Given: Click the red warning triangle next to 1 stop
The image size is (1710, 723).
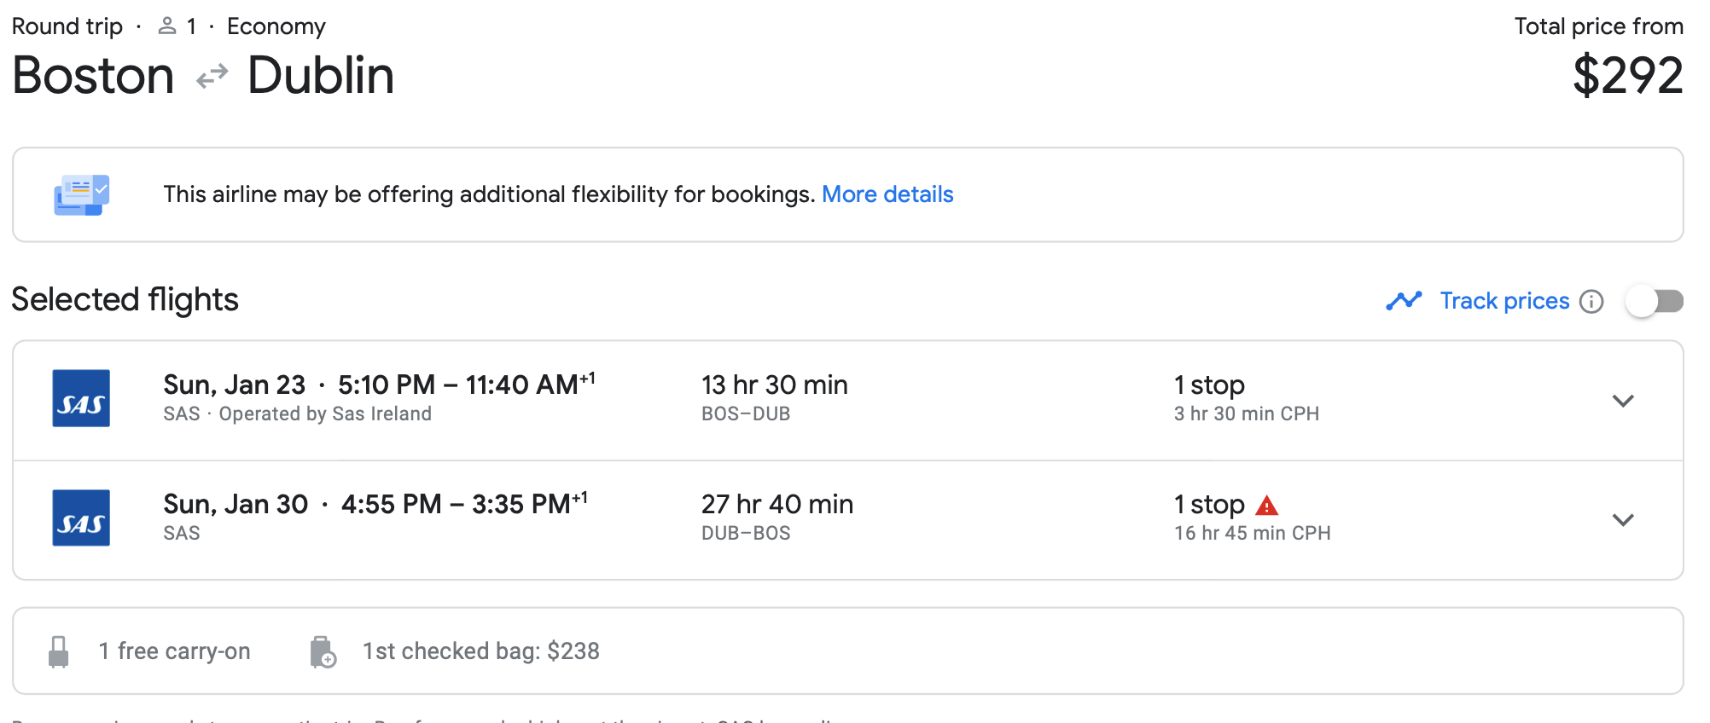Looking at the screenshot, I should 1267,506.
